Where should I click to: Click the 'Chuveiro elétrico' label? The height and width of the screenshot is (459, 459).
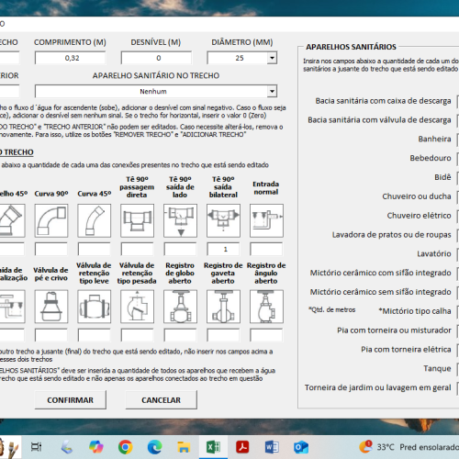(x=419, y=216)
